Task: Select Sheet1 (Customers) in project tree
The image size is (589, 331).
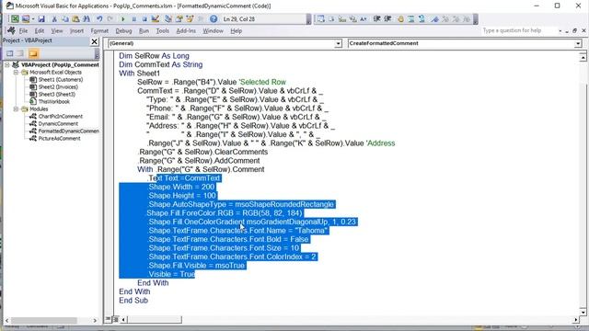Action: [61, 80]
